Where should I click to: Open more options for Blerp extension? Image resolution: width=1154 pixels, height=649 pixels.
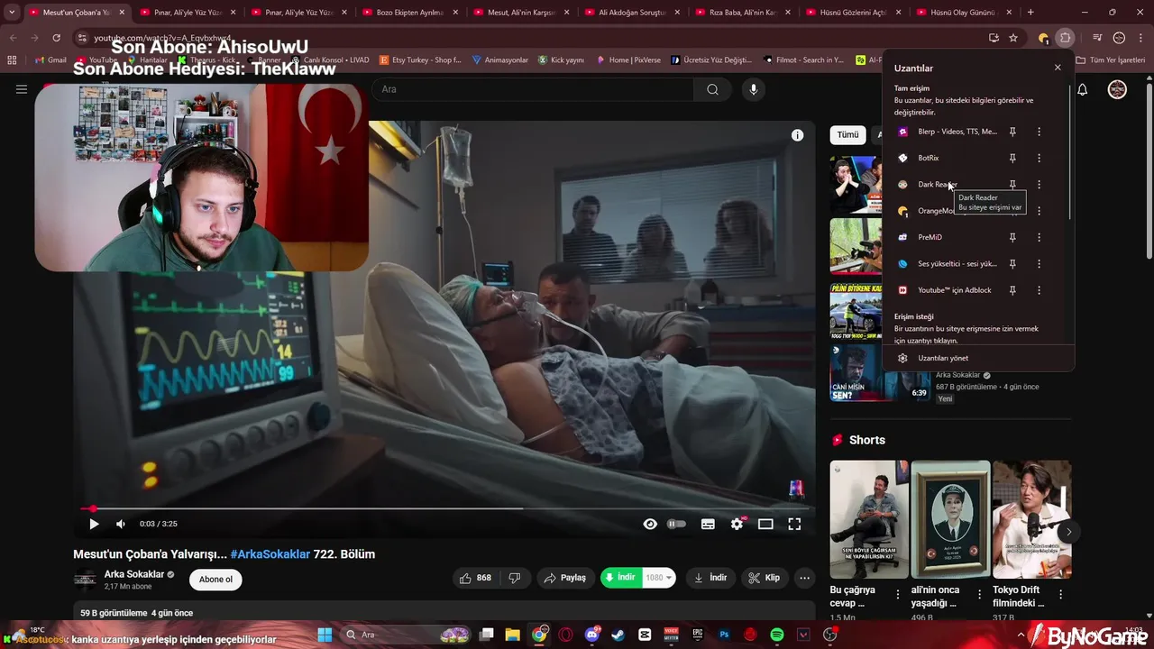(x=1039, y=132)
